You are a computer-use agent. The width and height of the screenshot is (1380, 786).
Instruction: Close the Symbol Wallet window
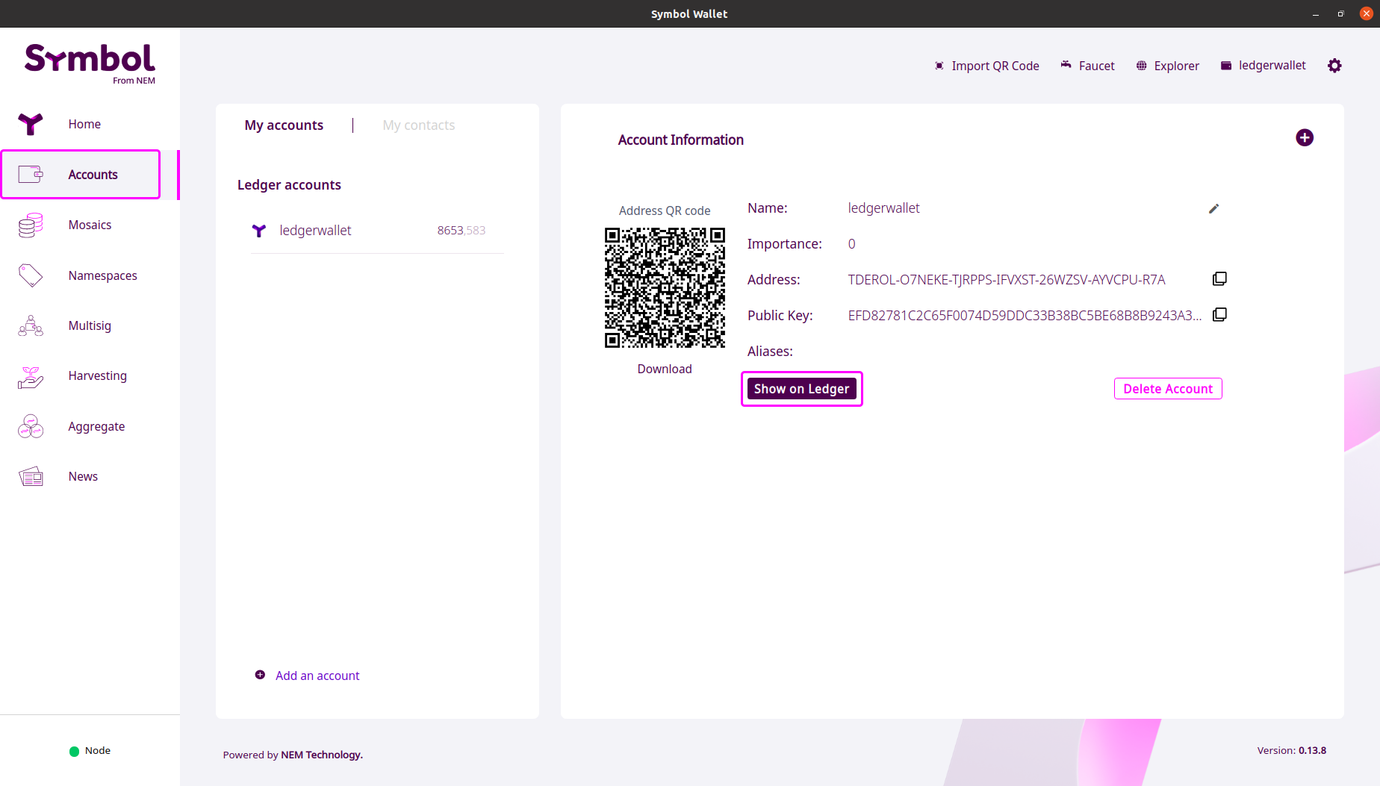1367,13
